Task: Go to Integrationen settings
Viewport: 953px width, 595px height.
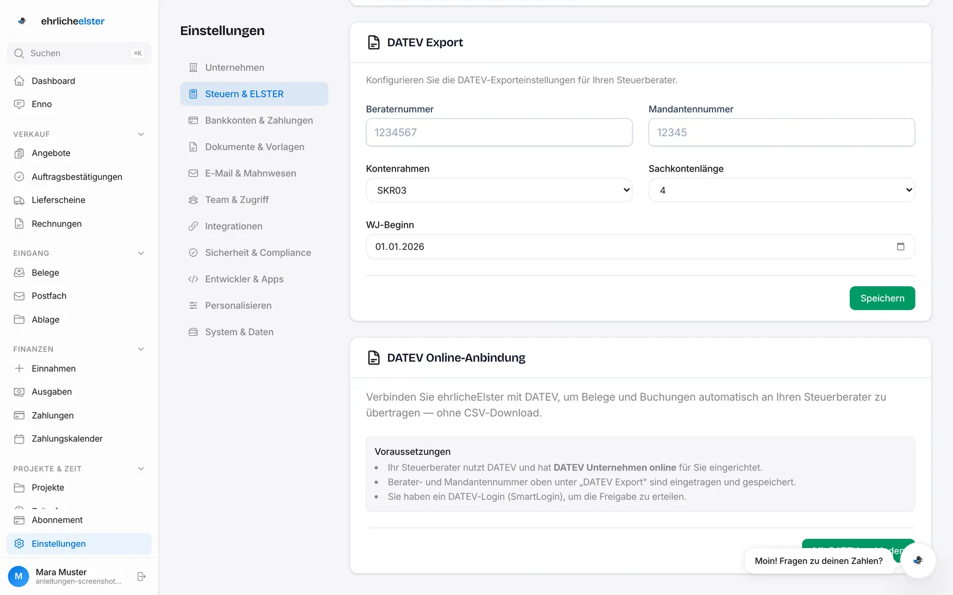Action: tap(254, 226)
